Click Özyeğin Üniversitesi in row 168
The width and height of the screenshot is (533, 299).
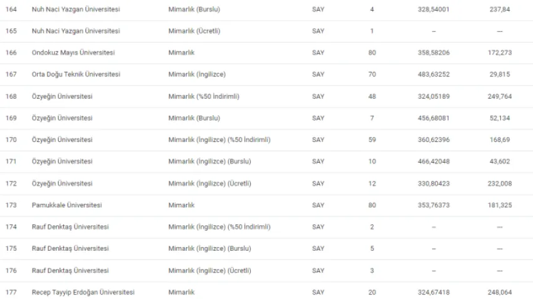tap(62, 96)
